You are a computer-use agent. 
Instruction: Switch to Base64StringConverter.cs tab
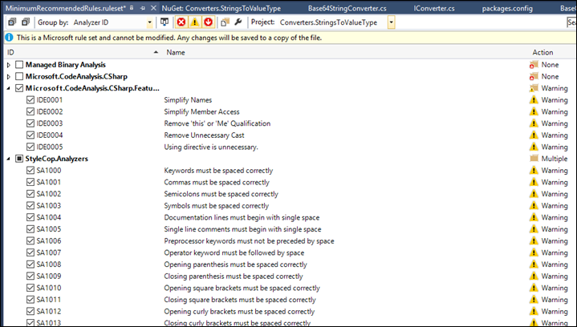347,8
